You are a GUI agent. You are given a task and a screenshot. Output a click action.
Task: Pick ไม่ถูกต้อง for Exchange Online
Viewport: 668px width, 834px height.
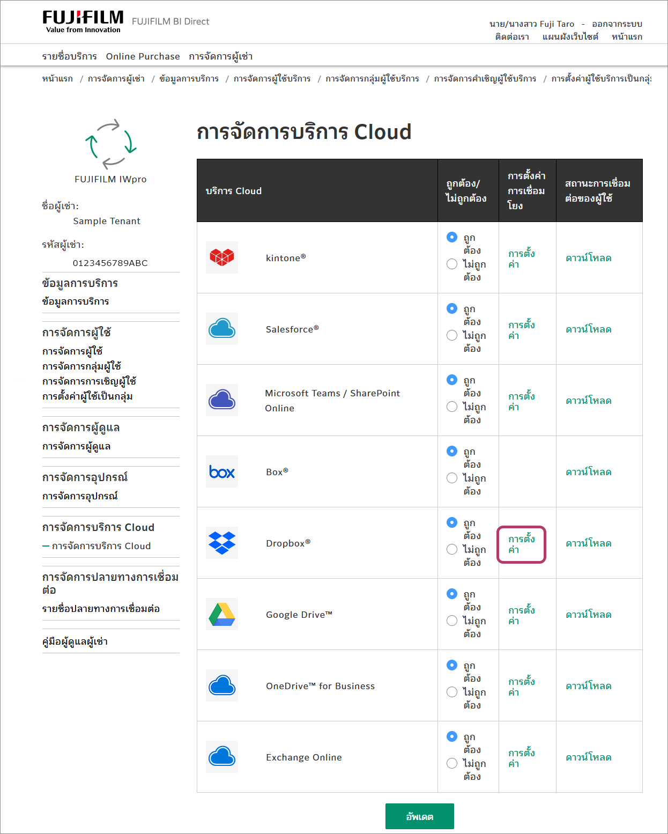pyautogui.click(x=452, y=763)
